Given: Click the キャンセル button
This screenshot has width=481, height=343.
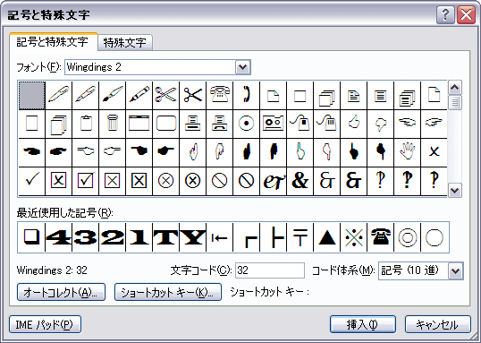Looking at the screenshot, I should [x=438, y=324].
